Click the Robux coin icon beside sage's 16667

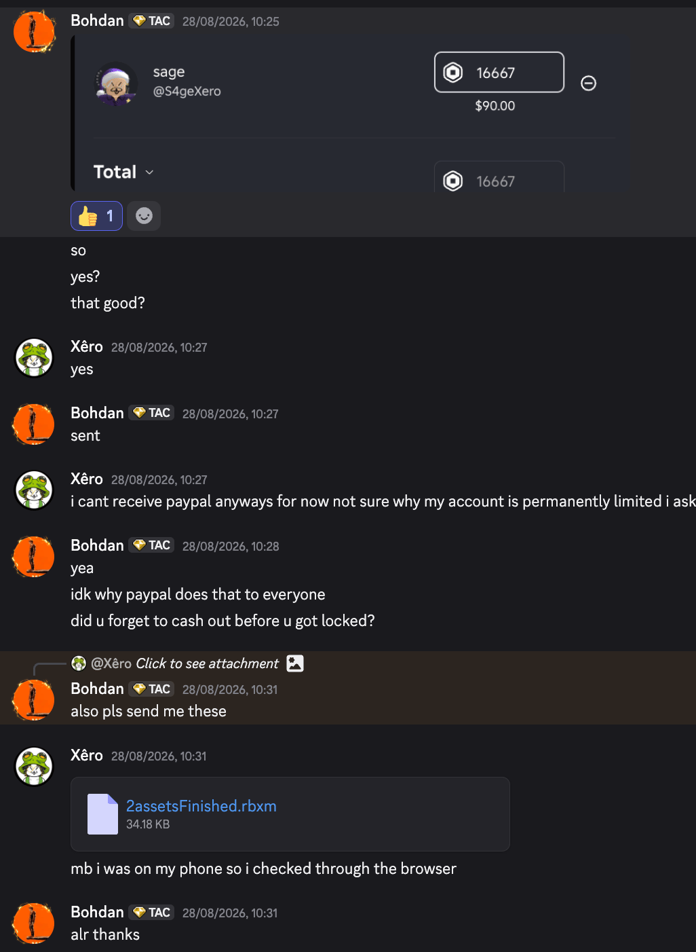[453, 72]
